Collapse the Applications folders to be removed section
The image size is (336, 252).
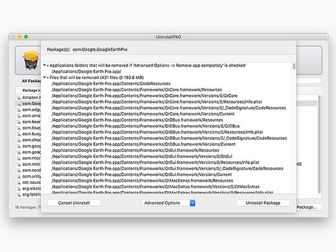point(45,65)
